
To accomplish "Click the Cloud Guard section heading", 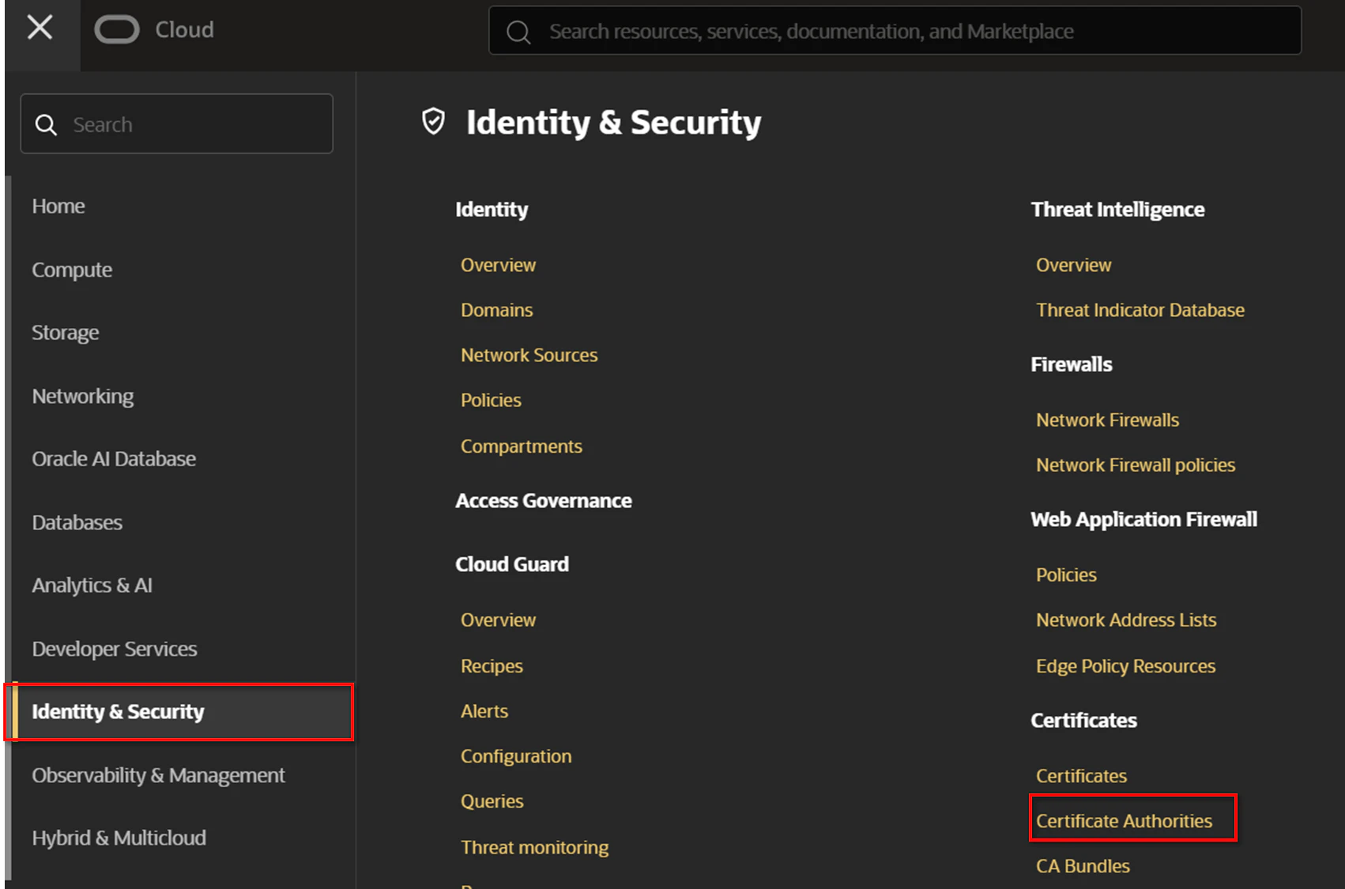I will point(512,564).
